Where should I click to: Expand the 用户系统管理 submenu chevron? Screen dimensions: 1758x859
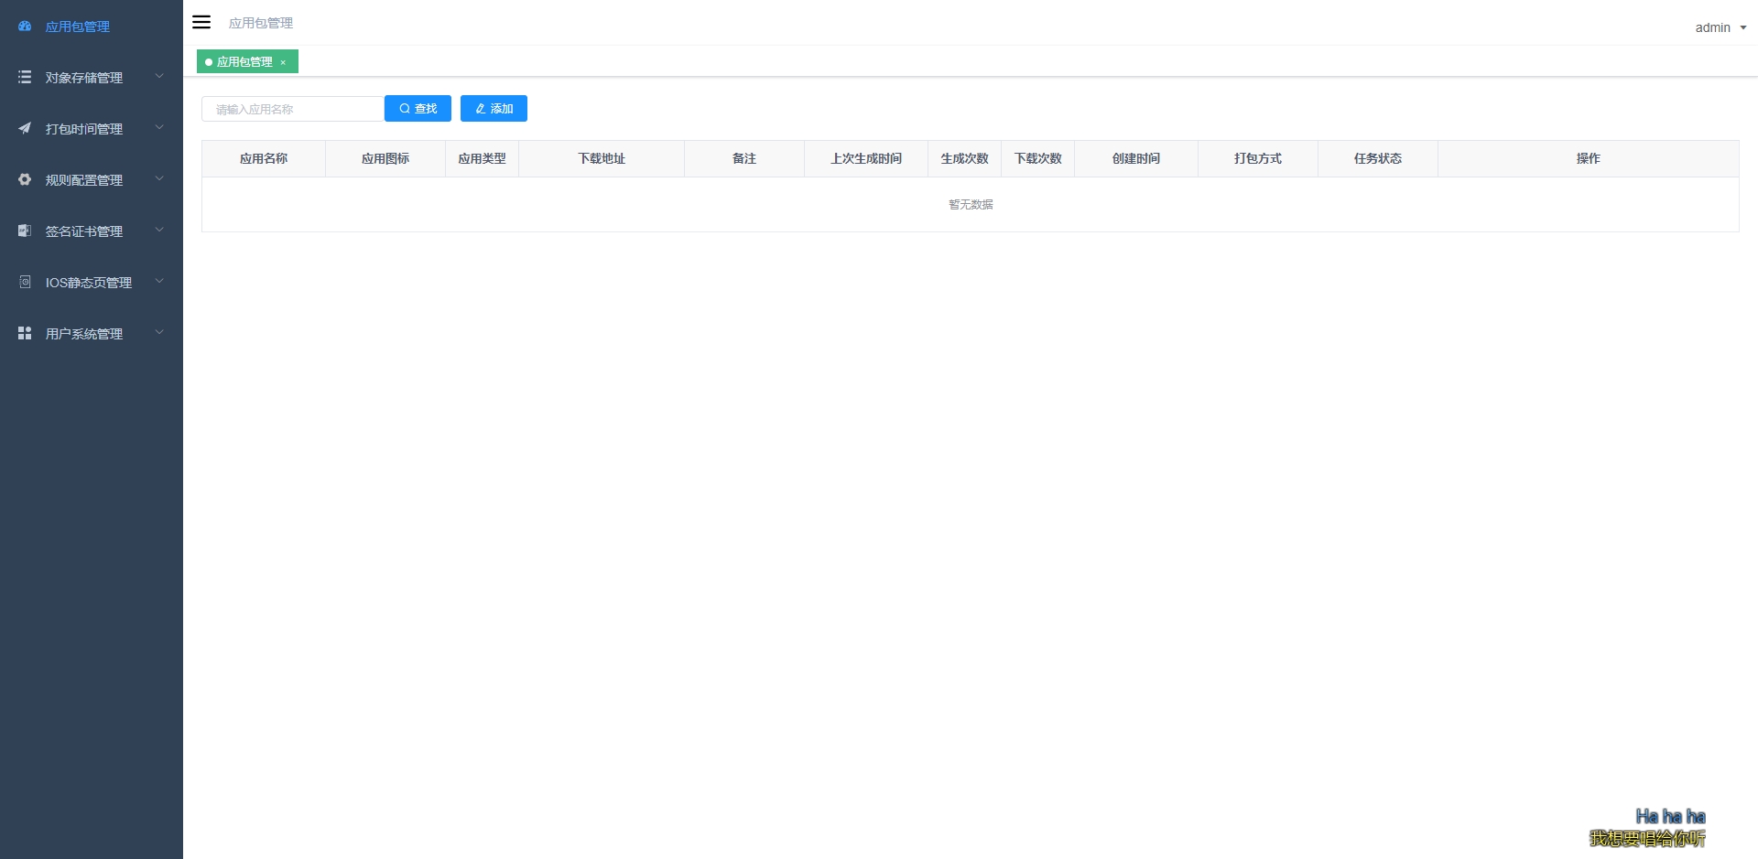point(159,333)
